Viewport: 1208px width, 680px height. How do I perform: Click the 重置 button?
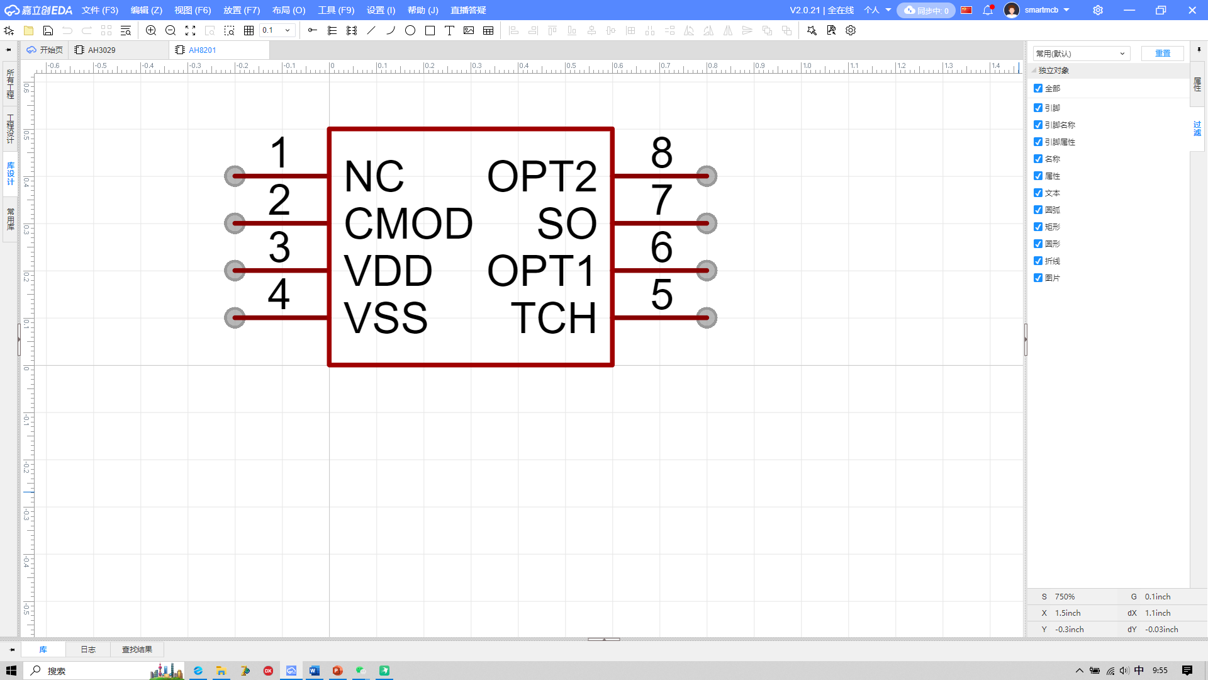(x=1162, y=54)
